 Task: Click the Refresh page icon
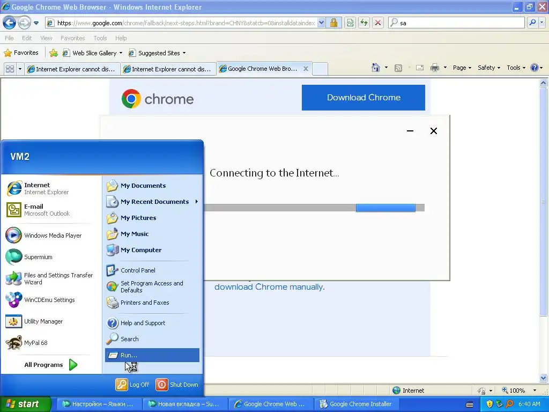coord(364,23)
